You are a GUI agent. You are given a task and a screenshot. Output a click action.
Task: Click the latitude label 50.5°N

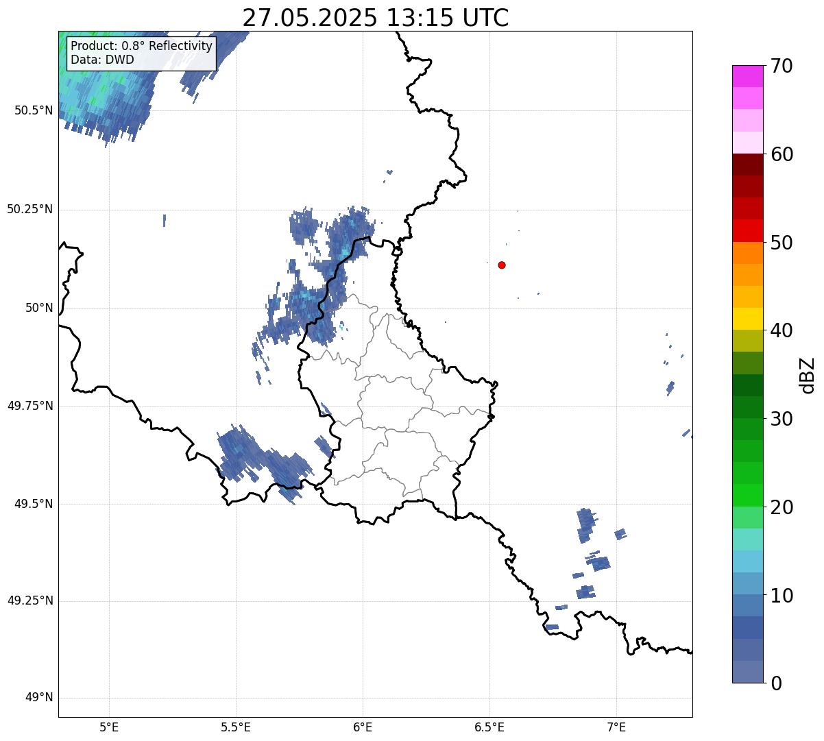click(34, 110)
